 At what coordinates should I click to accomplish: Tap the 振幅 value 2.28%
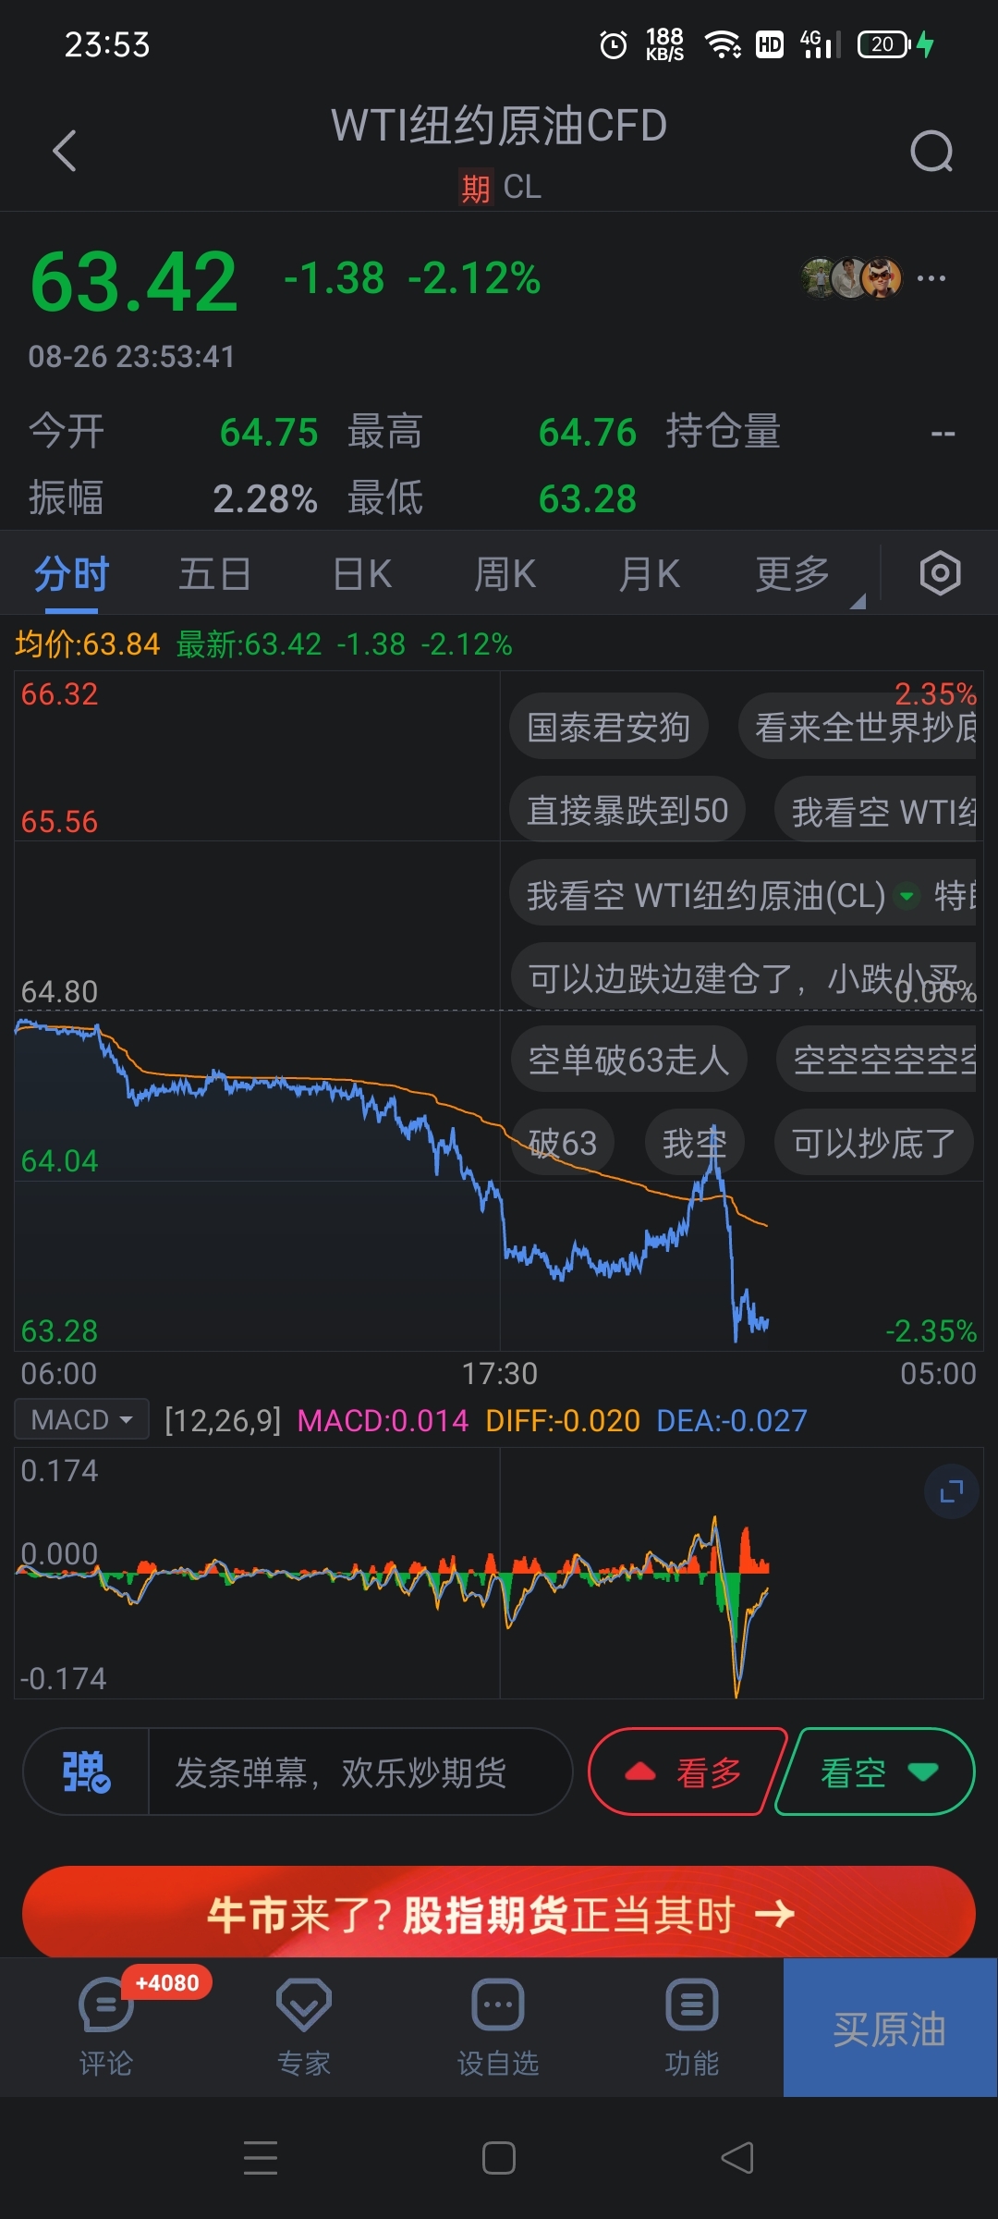[265, 498]
